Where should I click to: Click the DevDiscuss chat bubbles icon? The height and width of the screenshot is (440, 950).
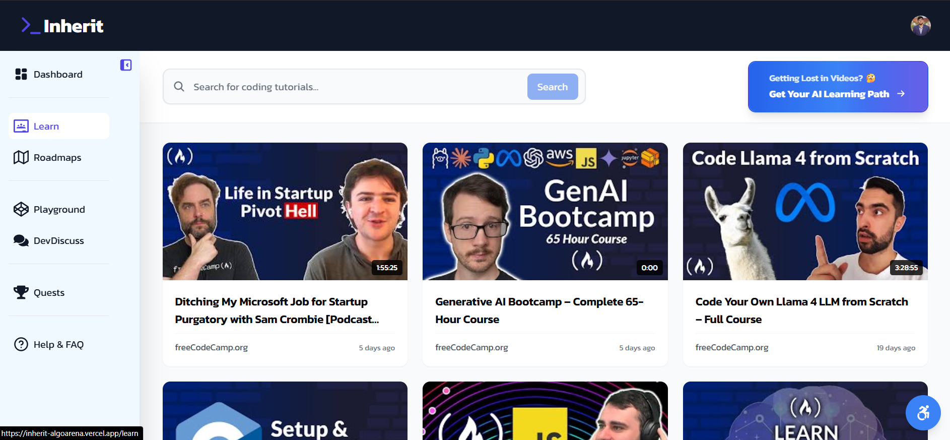click(x=21, y=240)
